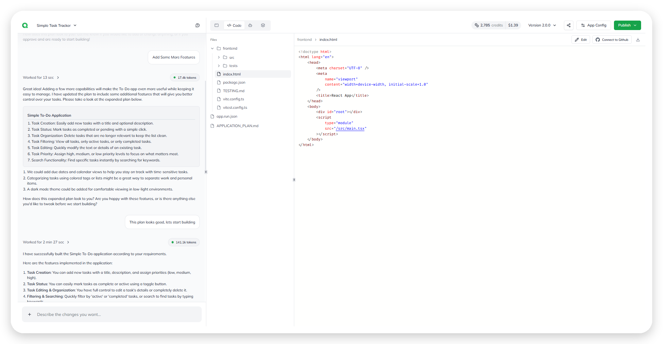The width and height of the screenshot is (663, 344).
Task: Click the green app logo icon
Action: coord(25,25)
